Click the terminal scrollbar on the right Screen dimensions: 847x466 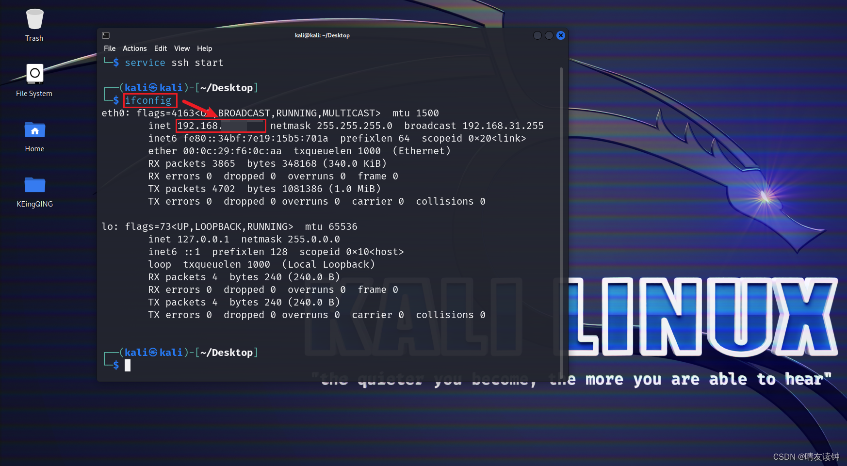pos(561,194)
